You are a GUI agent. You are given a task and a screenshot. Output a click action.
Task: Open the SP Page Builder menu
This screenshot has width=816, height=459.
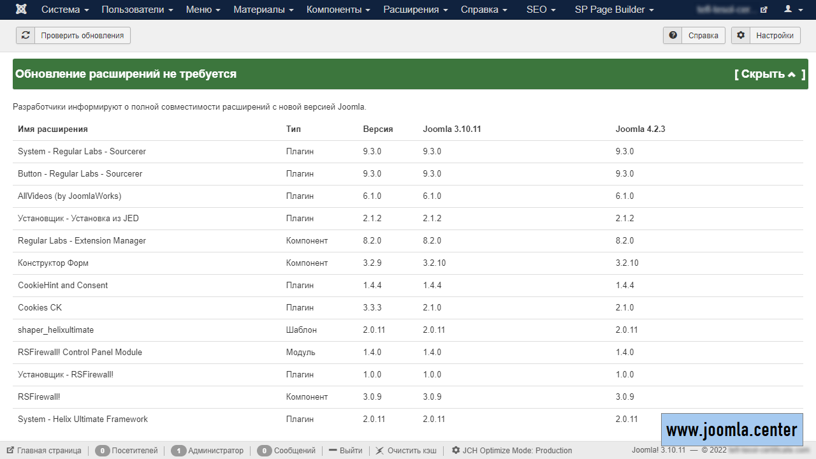pos(614,10)
